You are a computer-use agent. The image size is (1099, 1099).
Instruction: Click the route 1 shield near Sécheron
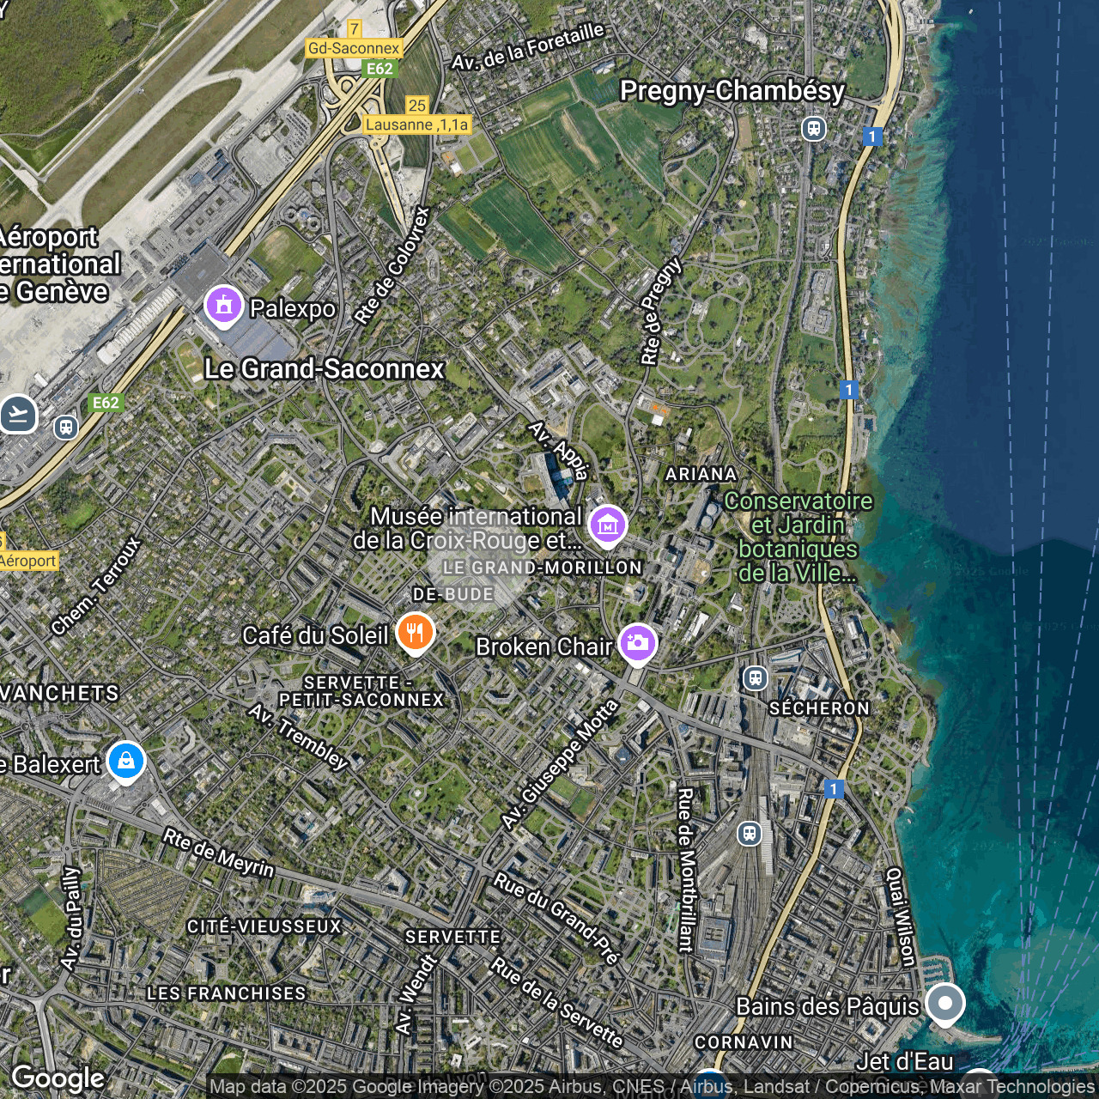pos(833,788)
